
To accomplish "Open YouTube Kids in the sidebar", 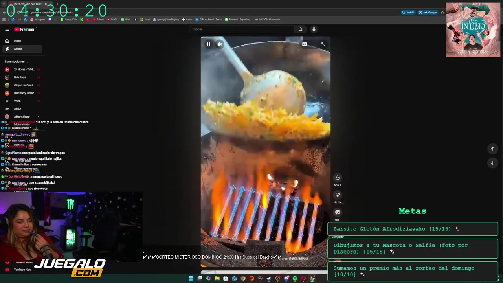I will click(x=22, y=270).
